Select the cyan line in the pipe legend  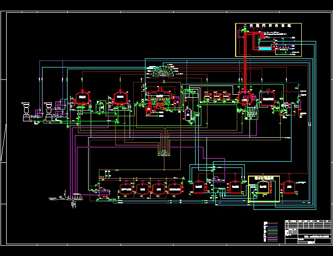(272, 233)
